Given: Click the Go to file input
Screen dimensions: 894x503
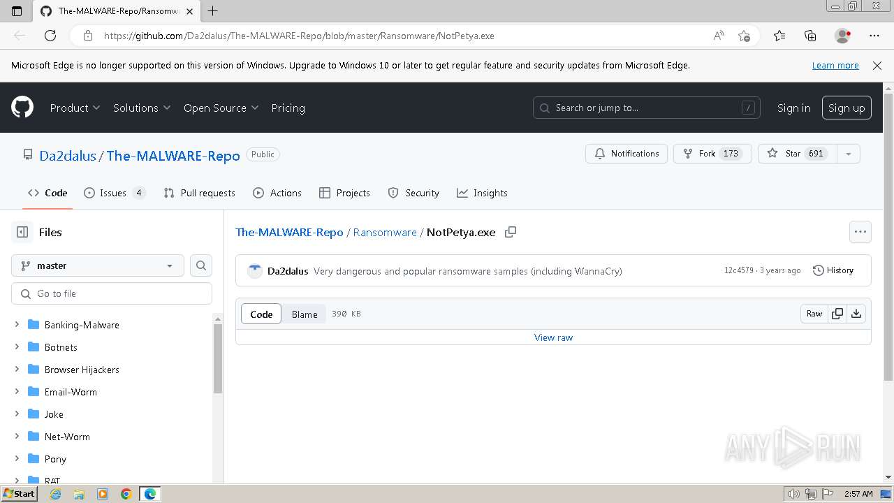Looking at the screenshot, I should [112, 293].
